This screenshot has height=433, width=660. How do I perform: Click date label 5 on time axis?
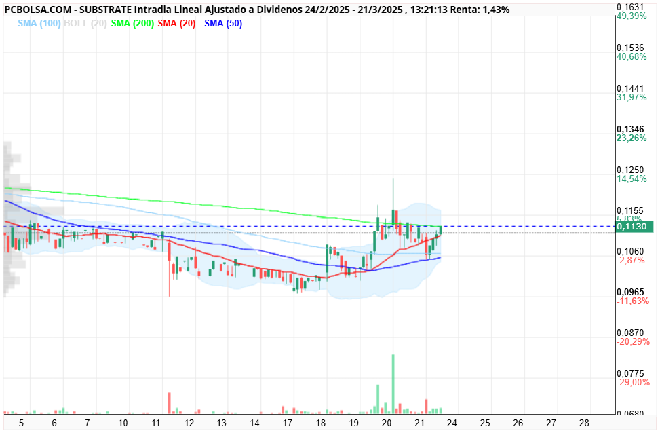(21, 423)
